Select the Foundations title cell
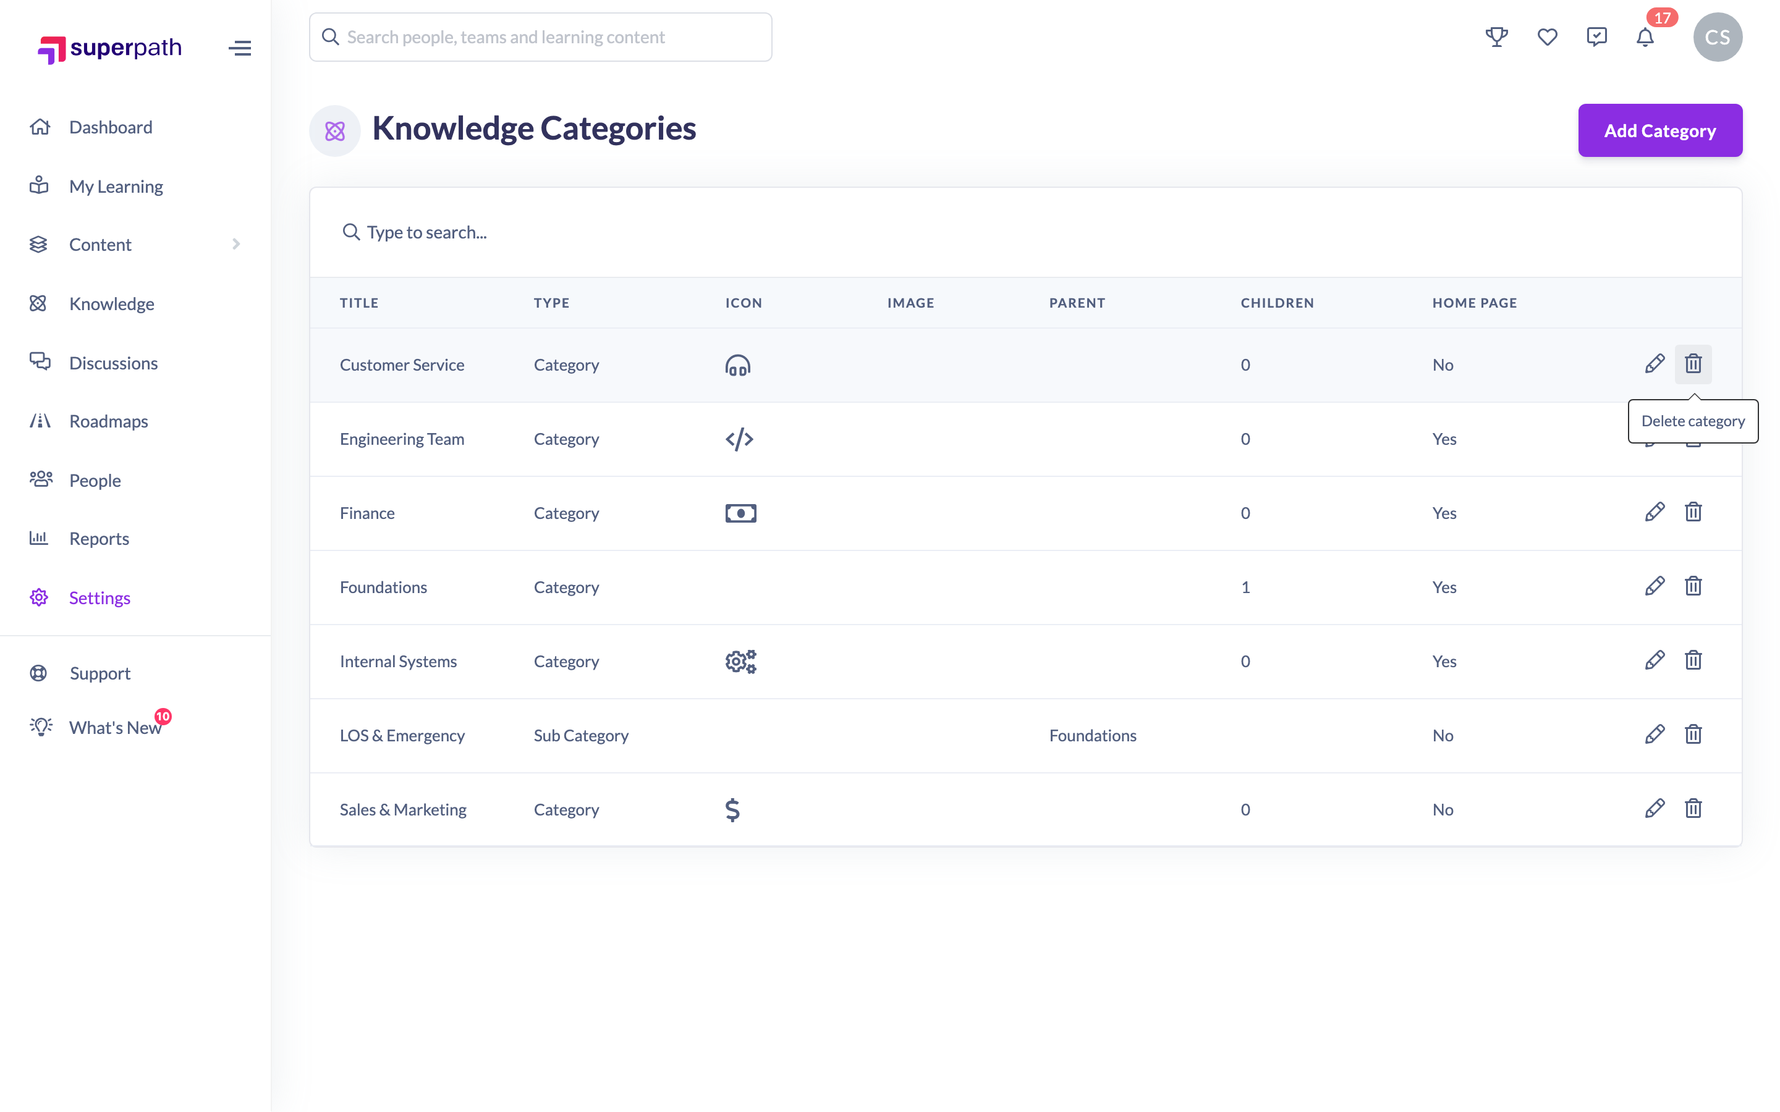Viewport: 1780px width, 1112px height. [x=383, y=587]
